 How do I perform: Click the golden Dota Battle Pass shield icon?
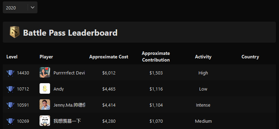[x=14, y=32]
